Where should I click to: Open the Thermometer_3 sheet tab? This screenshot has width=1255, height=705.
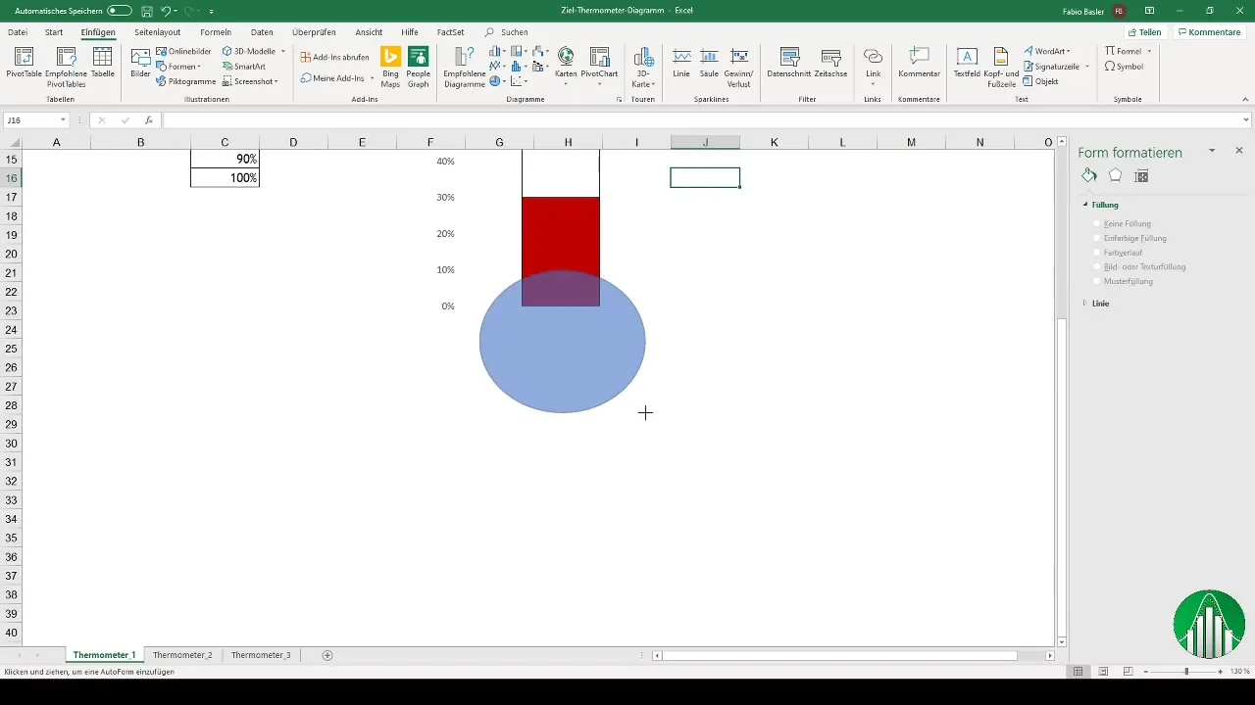point(261,654)
